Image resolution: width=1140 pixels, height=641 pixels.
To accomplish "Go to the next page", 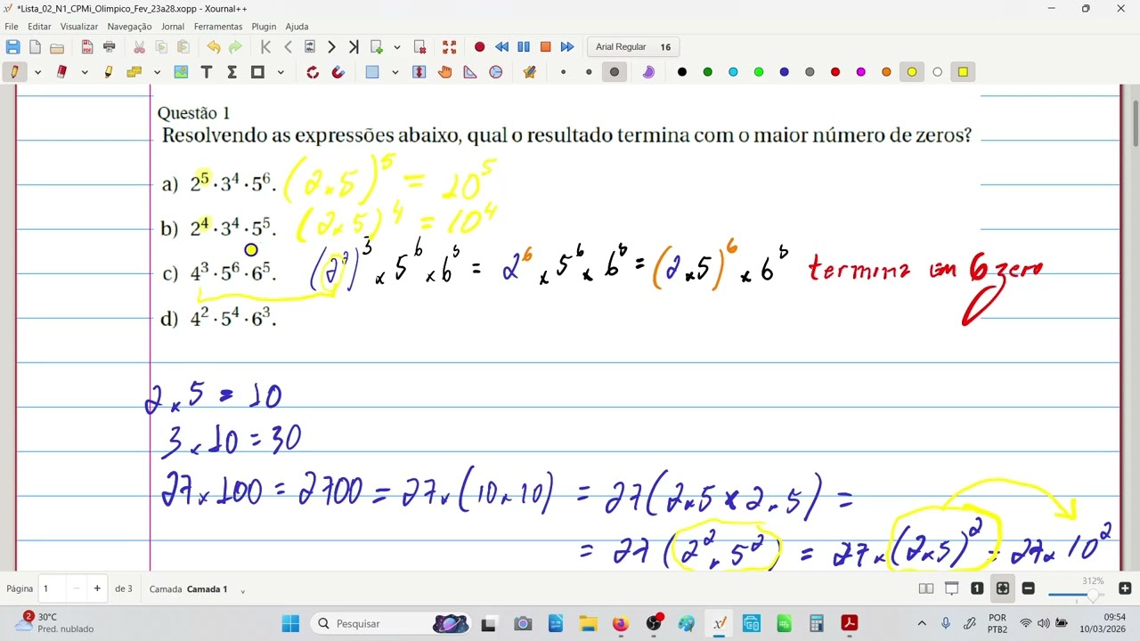I will [x=331, y=47].
